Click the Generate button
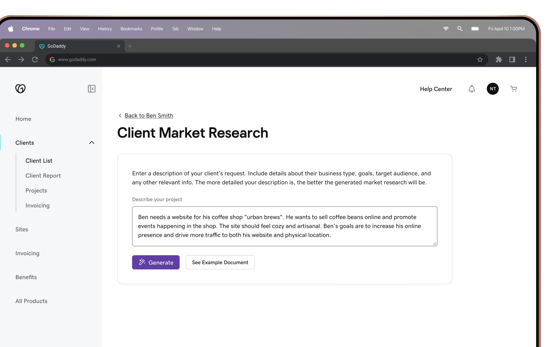 point(156,262)
